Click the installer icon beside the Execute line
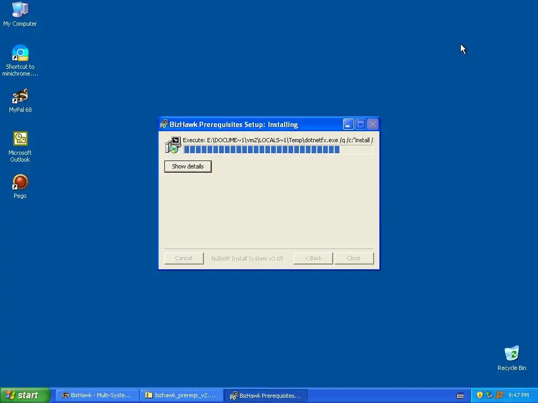This screenshot has width=538, height=403. pos(173,145)
